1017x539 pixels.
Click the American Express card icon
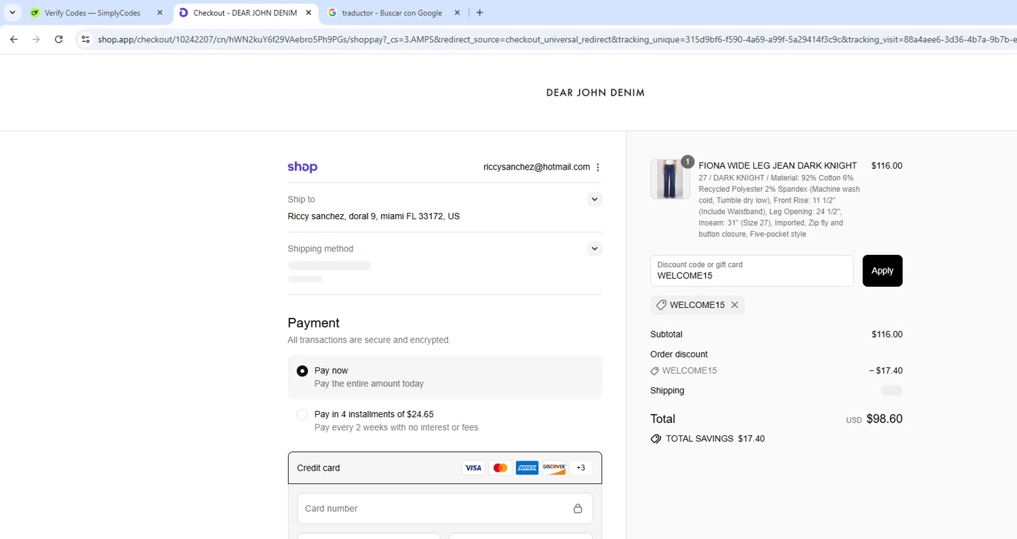point(527,468)
